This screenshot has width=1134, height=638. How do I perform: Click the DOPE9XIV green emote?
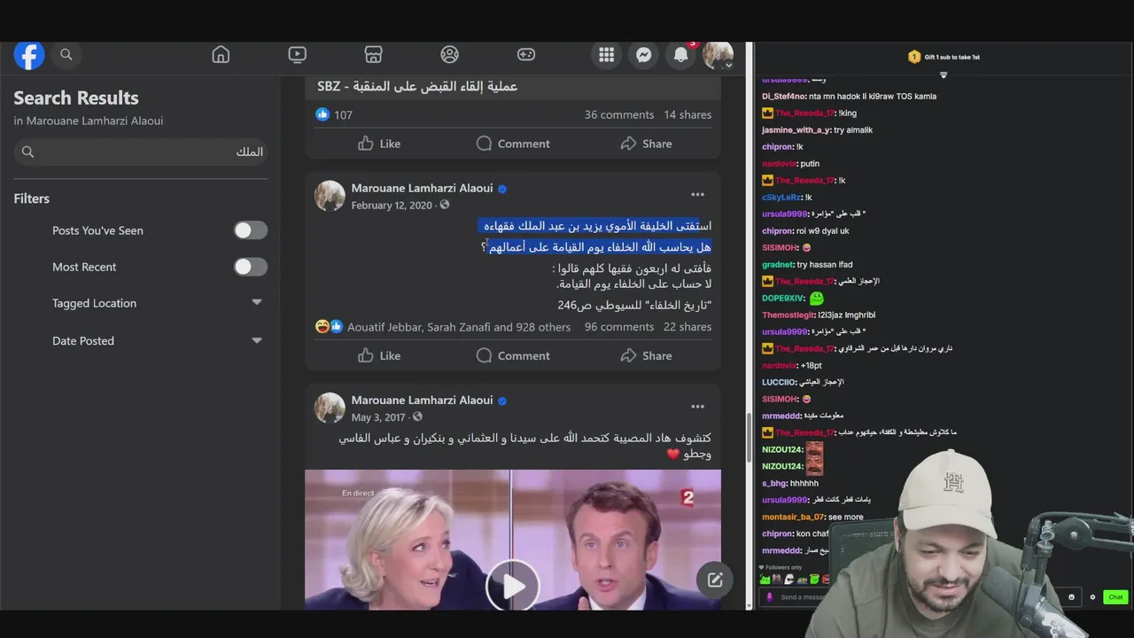817,298
